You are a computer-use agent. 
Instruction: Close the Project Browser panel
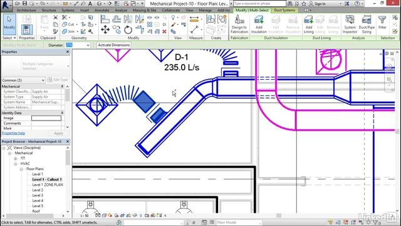(68, 141)
